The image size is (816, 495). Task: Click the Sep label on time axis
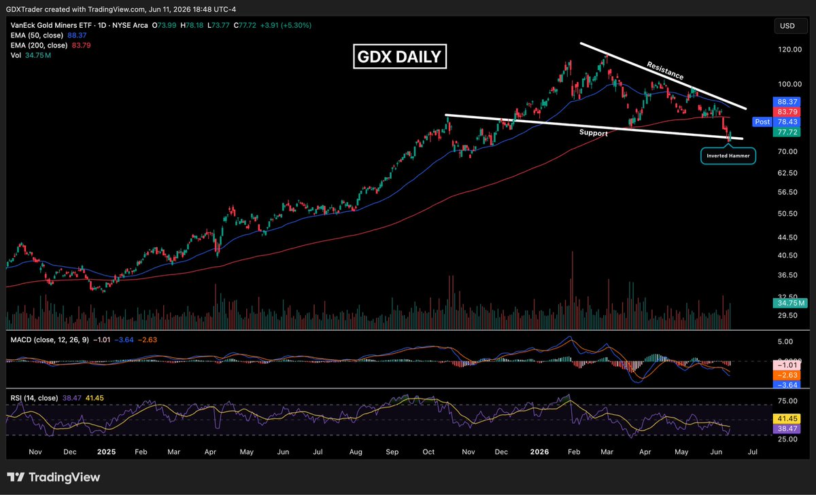click(x=392, y=452)
